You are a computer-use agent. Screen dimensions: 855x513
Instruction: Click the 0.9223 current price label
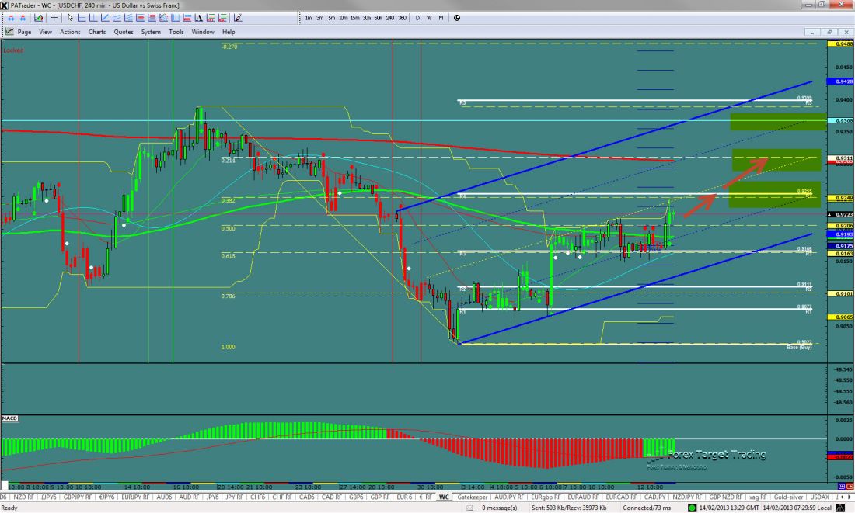(842, 214)
